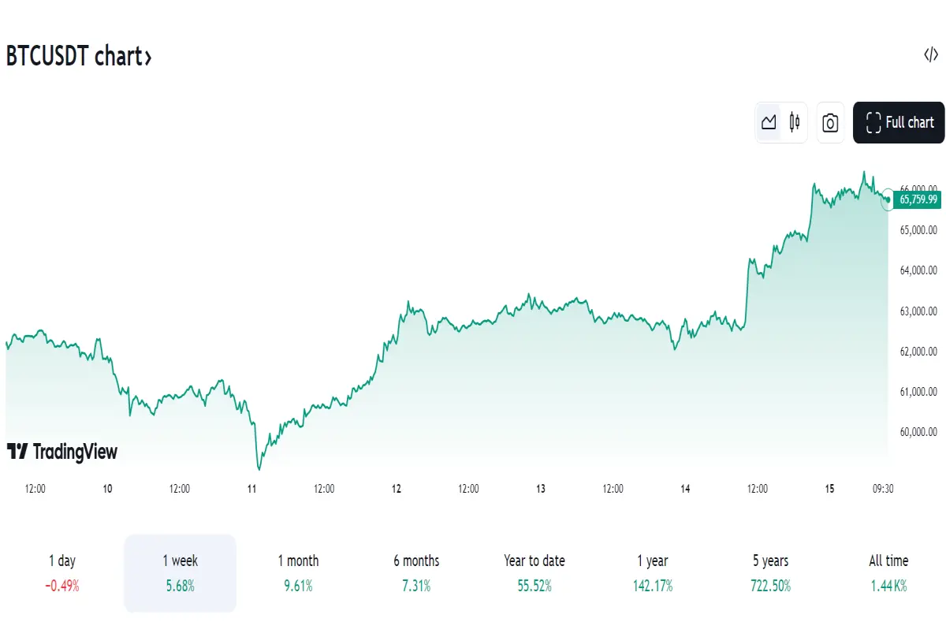The width and height of the screenshot is (946, 637).
Task: Select the 6 months range
Action: (416, 573)
